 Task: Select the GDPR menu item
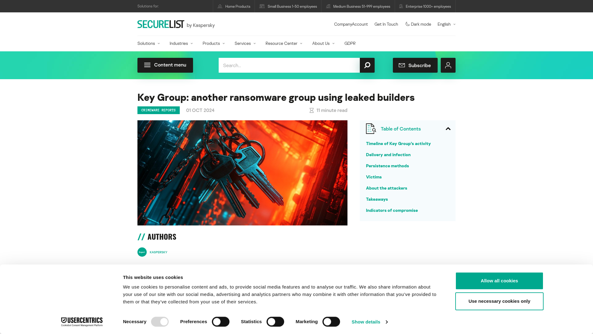click(350, 43)
